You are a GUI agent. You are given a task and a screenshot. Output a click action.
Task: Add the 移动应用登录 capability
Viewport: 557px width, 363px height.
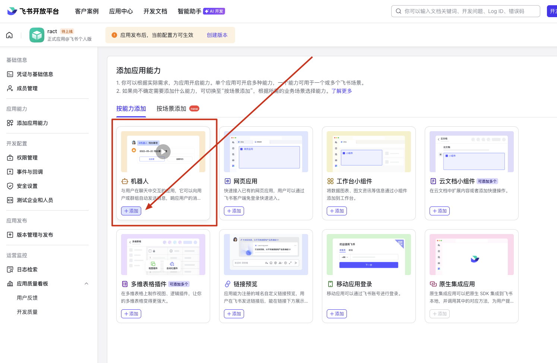pyautogui.click(x=337, y=314)
